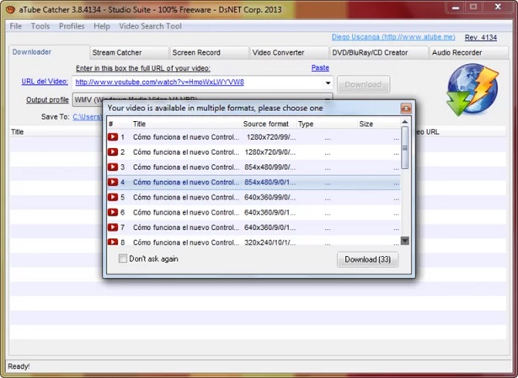Open the Tools menu
The height and width of the screenshot is (378, 518).
click(40, 26)
